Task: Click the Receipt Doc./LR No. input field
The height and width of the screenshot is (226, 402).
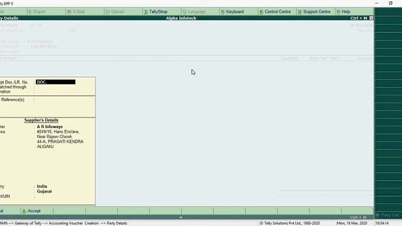Action: click(56, 82)
